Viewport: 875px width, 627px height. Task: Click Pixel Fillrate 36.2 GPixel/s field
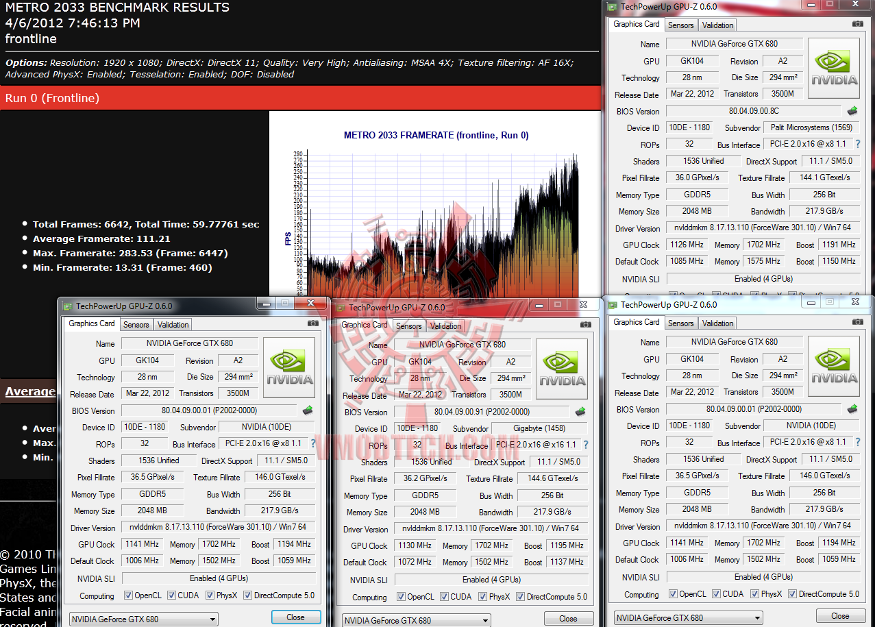(x=426, y=478)
